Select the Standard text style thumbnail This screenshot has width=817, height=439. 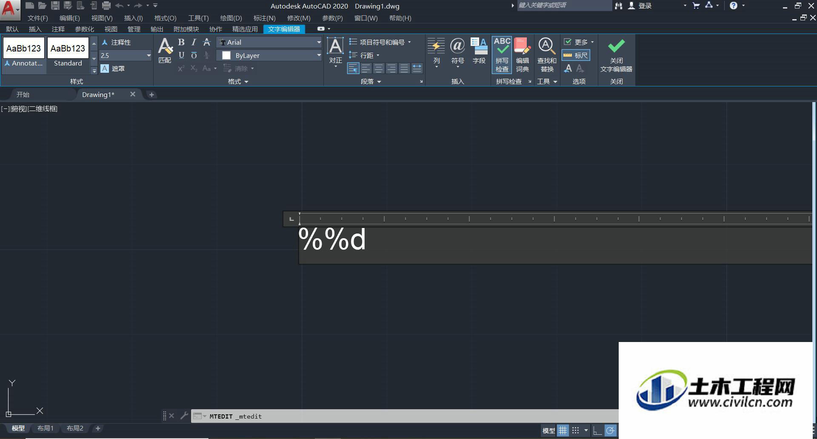point(68,53)
